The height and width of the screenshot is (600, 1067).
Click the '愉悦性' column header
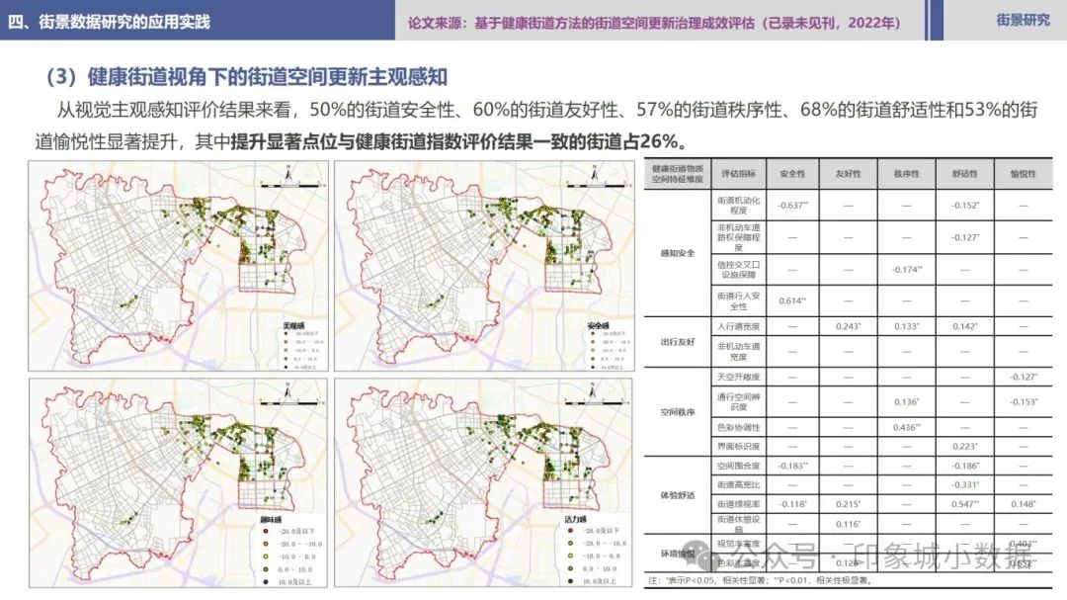pyautogui.click(x=1023, y=174)
